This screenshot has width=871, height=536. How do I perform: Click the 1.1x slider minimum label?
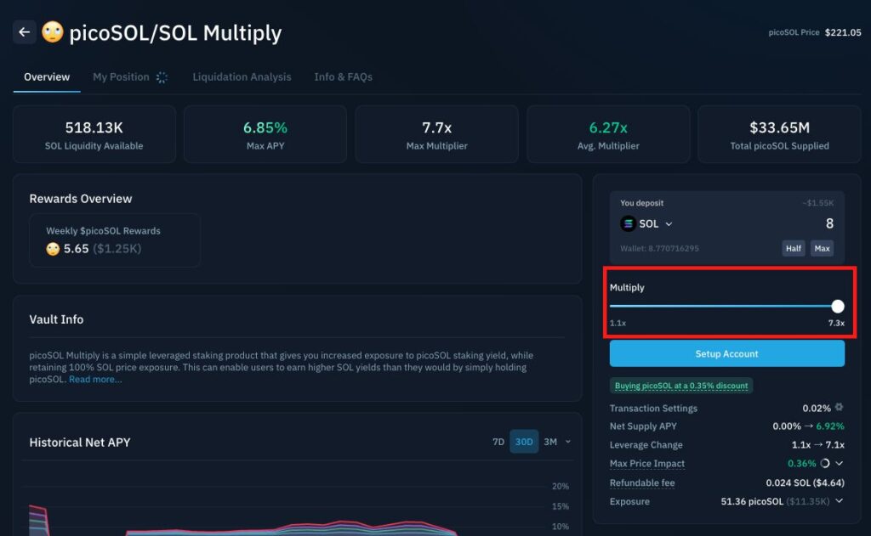pos(618,323)
